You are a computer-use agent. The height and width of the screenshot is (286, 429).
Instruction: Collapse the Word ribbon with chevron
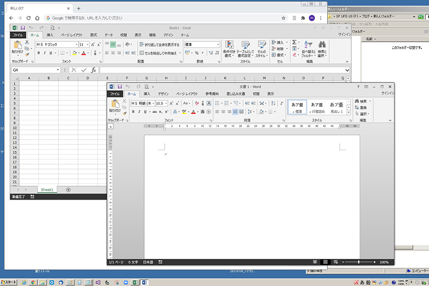pyautogui.click(x=390, y=120)
